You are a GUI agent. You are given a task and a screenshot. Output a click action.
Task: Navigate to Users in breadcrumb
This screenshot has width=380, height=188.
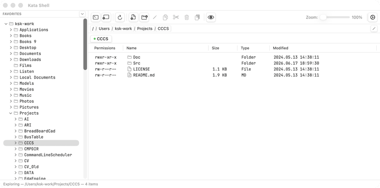104,28
